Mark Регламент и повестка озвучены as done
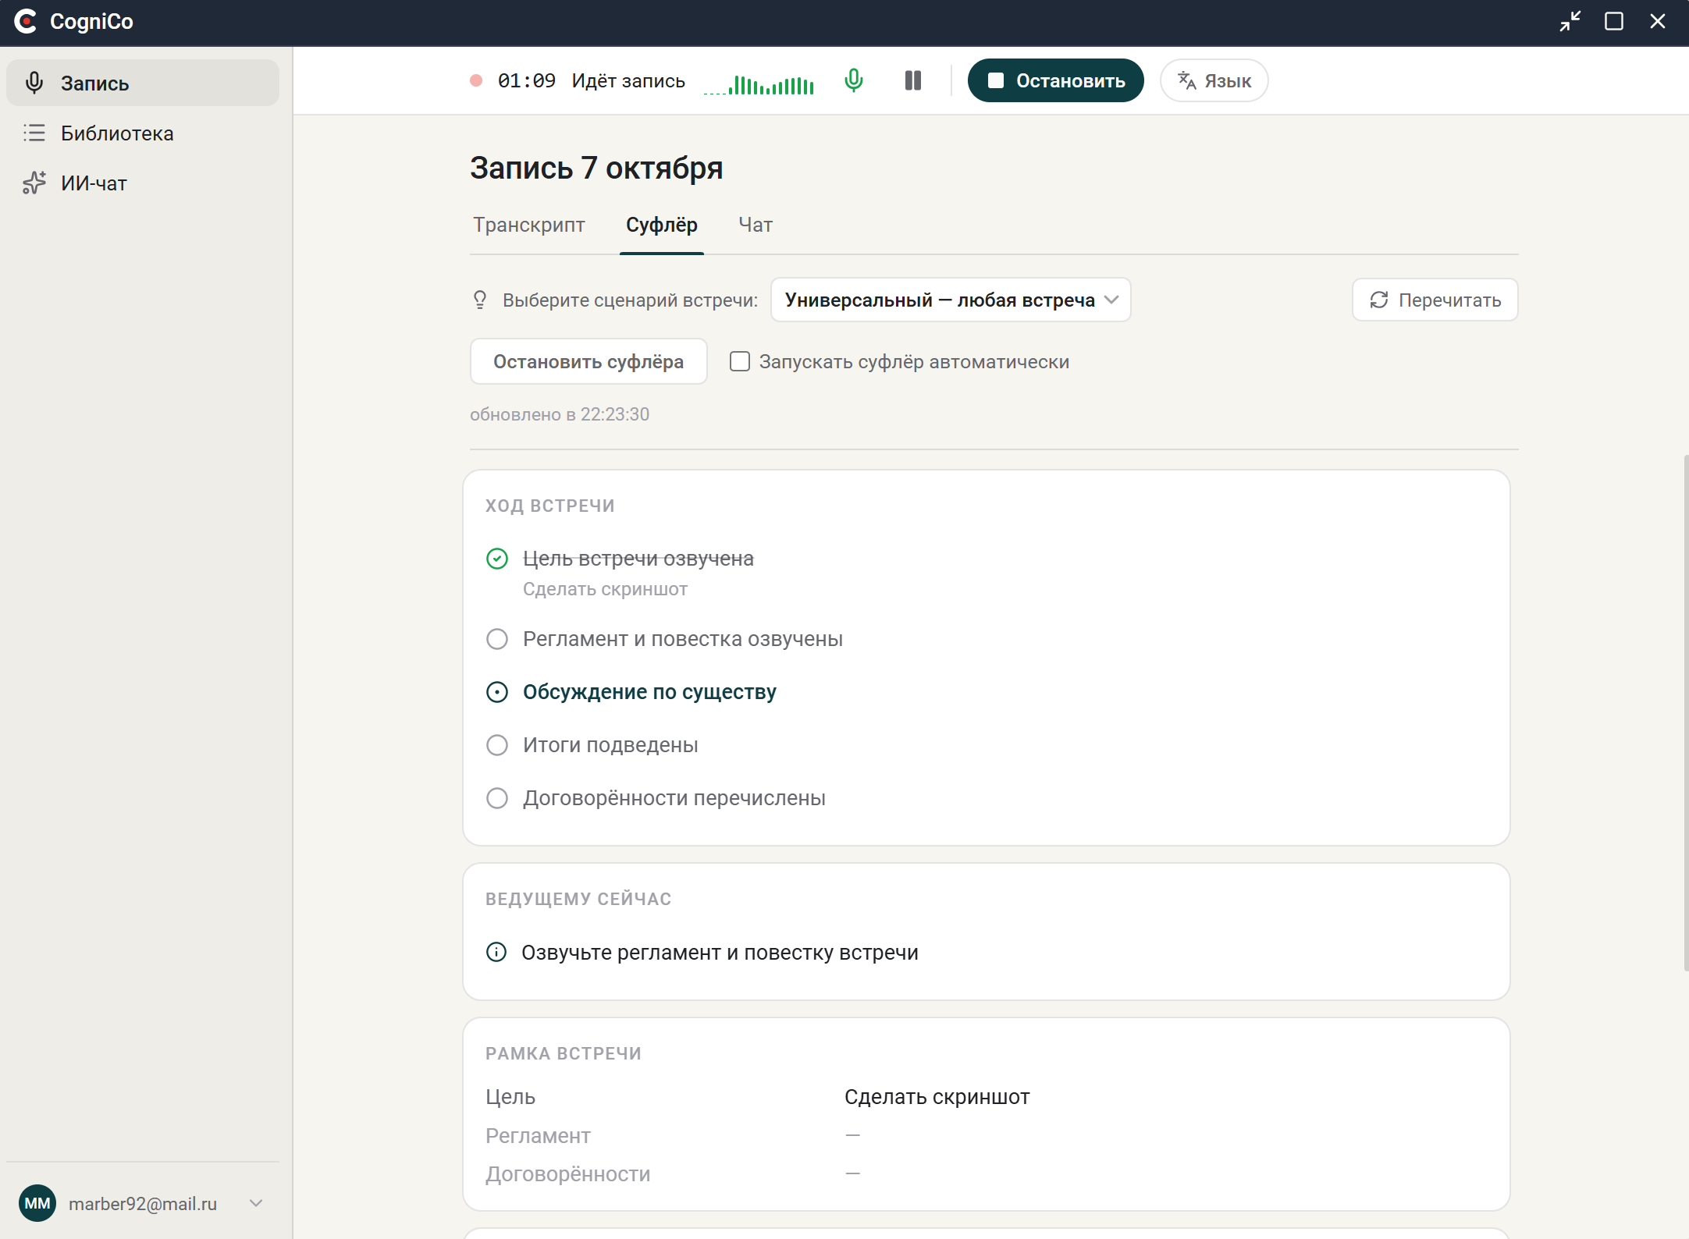The height and width of the screenshot is (1239, 1689). pyautogui.click(x=497, y=639)
